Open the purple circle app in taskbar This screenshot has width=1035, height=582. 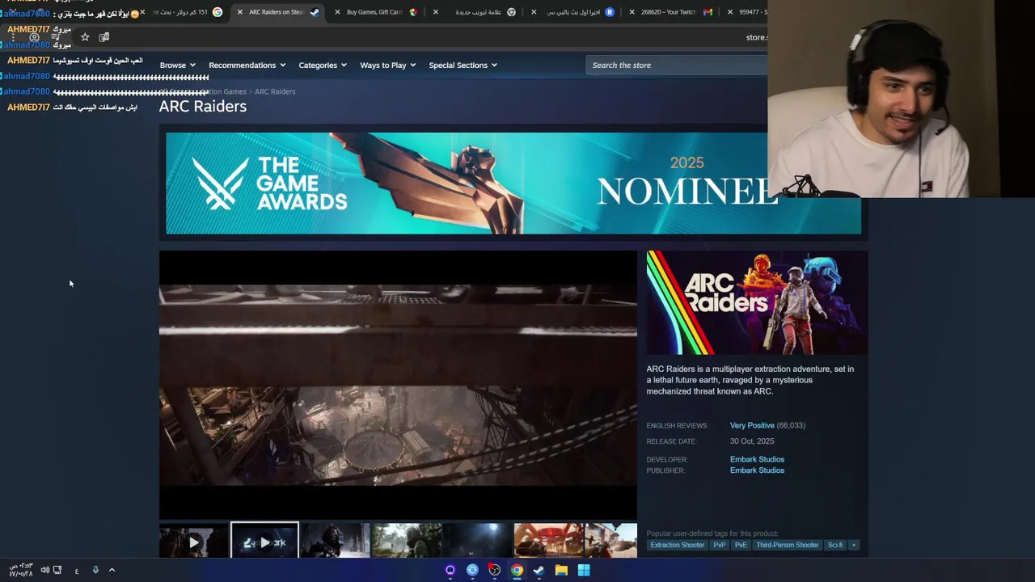[x=450, y=570]
